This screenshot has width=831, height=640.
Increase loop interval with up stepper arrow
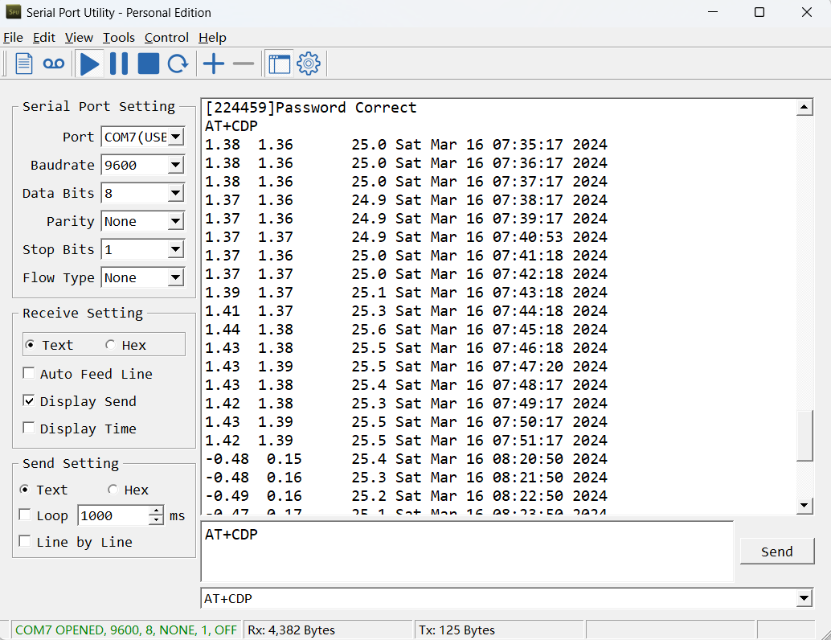coord(156,511)
